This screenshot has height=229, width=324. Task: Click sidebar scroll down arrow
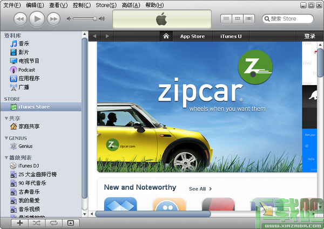coord(85,214)
